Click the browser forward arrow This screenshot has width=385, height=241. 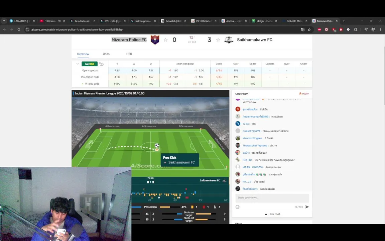coord(12,29)
